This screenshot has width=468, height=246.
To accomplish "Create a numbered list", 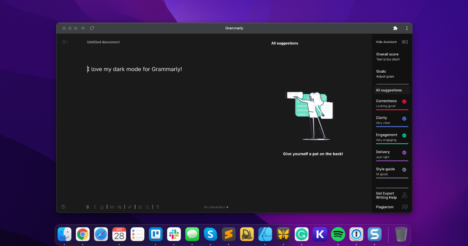I will (x=140, y=207).
